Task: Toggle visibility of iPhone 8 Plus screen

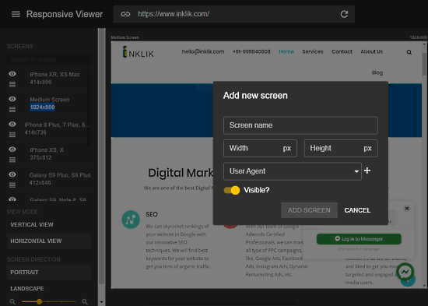Action: pyautogui.click(x=12, y=124)
